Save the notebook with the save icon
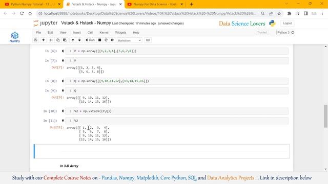 36,40
